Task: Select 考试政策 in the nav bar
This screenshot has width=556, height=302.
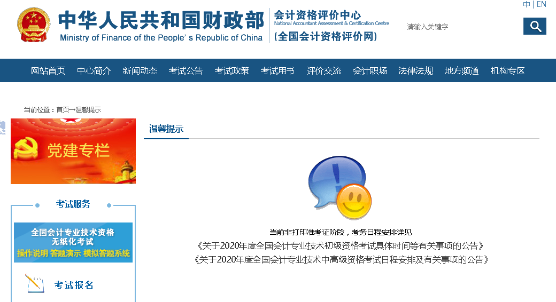Action: click(232, 70)
